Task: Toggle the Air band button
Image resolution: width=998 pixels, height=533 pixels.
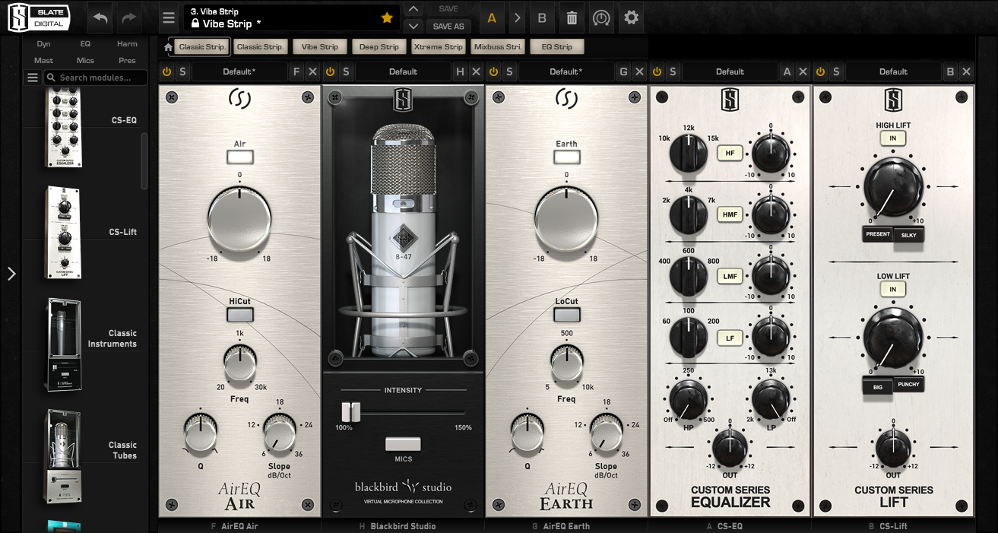Action: (239, 157)
